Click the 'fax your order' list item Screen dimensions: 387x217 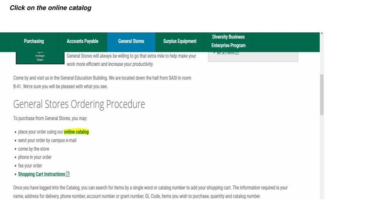(x=30, y=166)
